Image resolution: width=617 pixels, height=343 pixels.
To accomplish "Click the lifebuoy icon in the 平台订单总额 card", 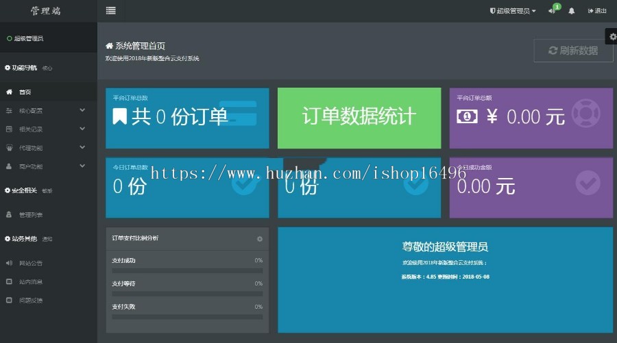I will 585,114.
